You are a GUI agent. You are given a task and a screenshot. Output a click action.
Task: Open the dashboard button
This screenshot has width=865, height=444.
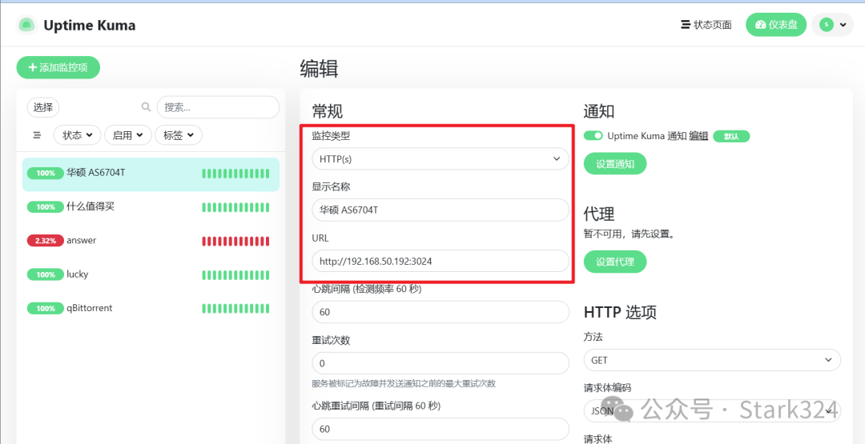(x=775, y=25)
